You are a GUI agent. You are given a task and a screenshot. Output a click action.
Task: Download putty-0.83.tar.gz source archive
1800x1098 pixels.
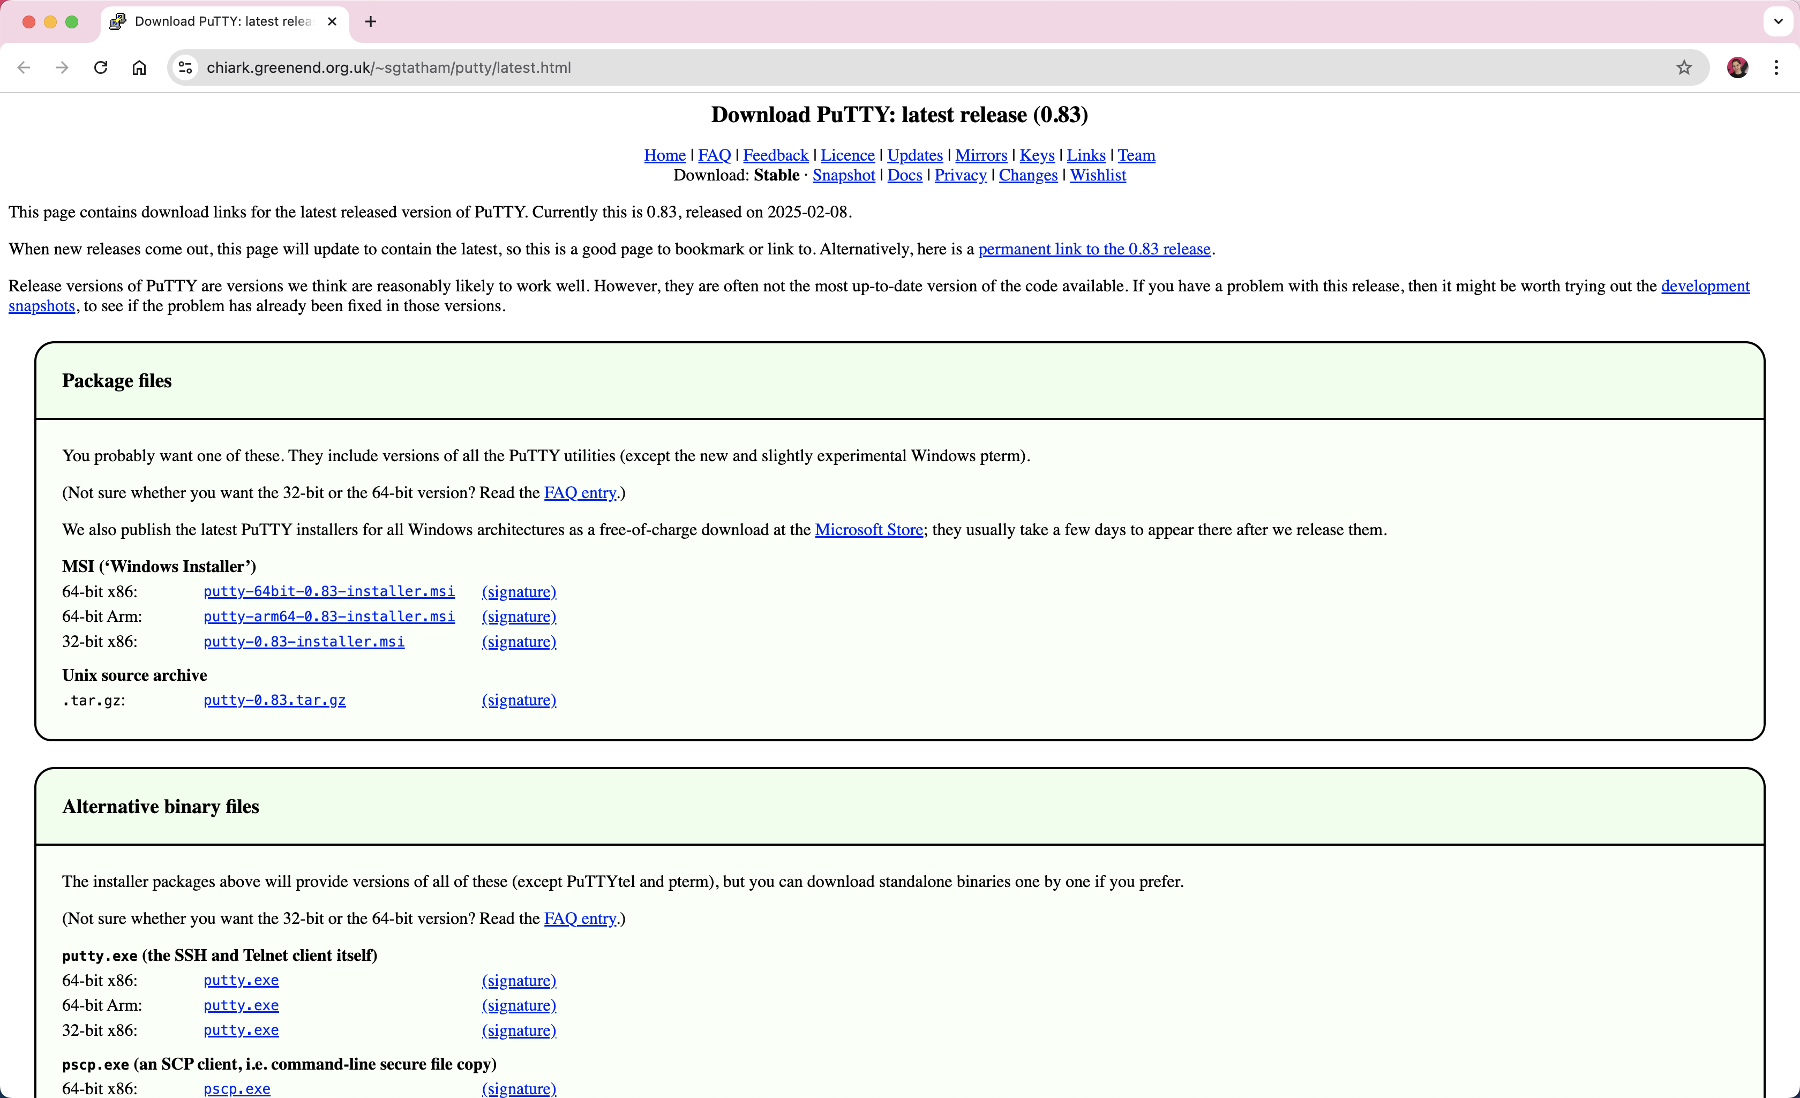click(275, 700)
